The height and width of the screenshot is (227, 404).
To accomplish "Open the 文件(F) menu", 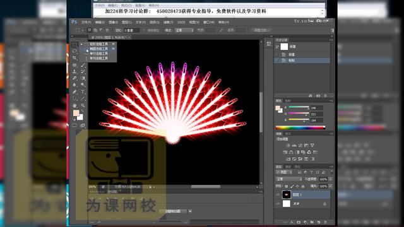I will point(86,23).
